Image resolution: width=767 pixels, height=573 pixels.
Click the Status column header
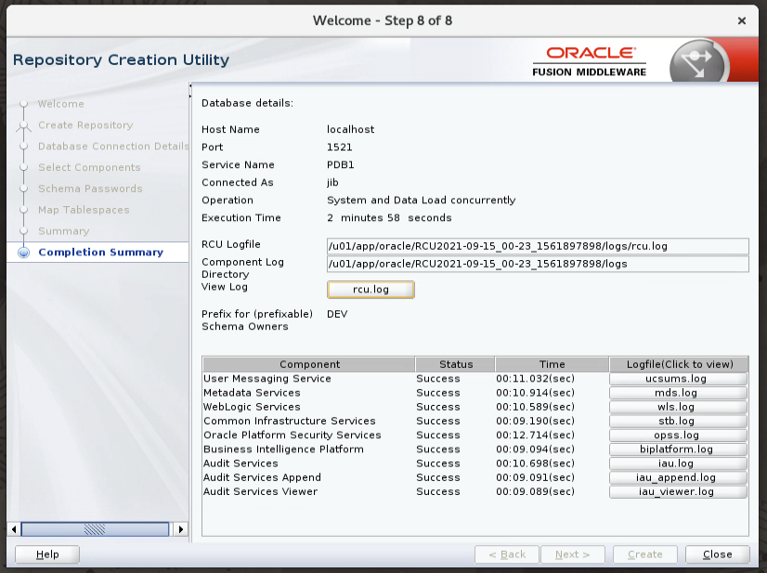[455, 364]
